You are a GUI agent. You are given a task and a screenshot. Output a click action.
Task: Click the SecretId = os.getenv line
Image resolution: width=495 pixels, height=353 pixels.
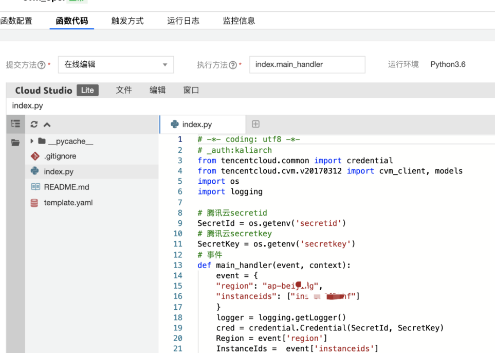pos(271,223)
